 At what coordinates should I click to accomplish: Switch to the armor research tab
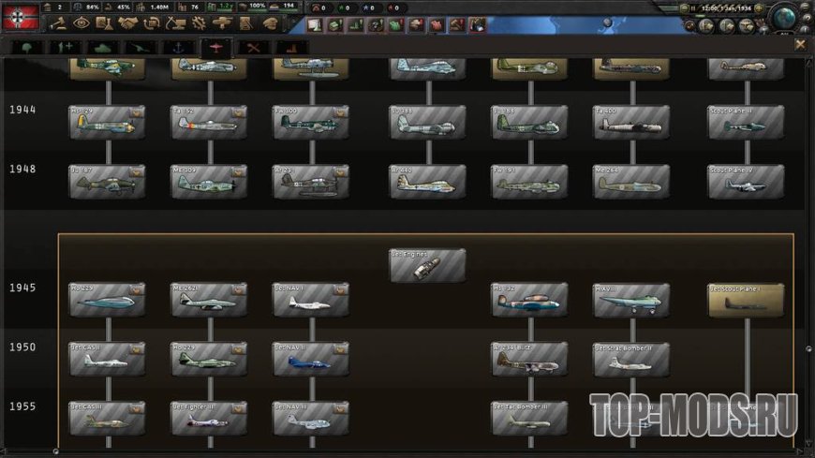point(99,46)
